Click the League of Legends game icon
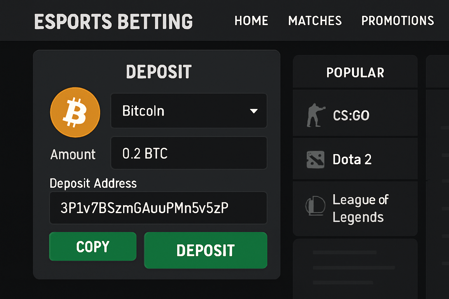This screenshot has height=299, width=449. click(x=316, y=206)
